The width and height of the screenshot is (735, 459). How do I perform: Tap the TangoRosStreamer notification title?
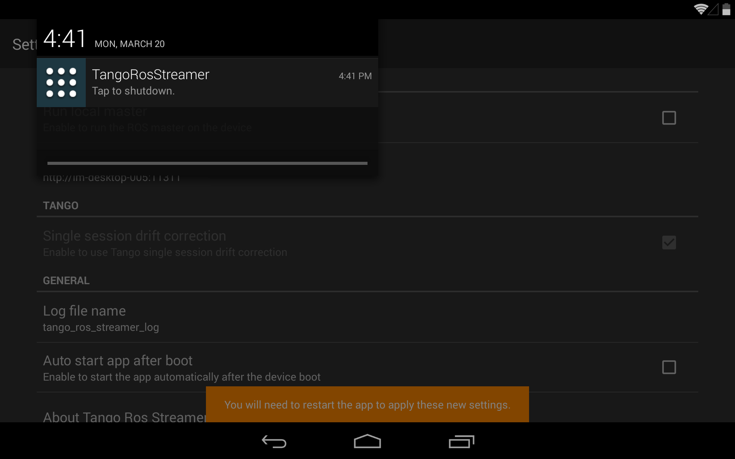(x=150, y=75)
